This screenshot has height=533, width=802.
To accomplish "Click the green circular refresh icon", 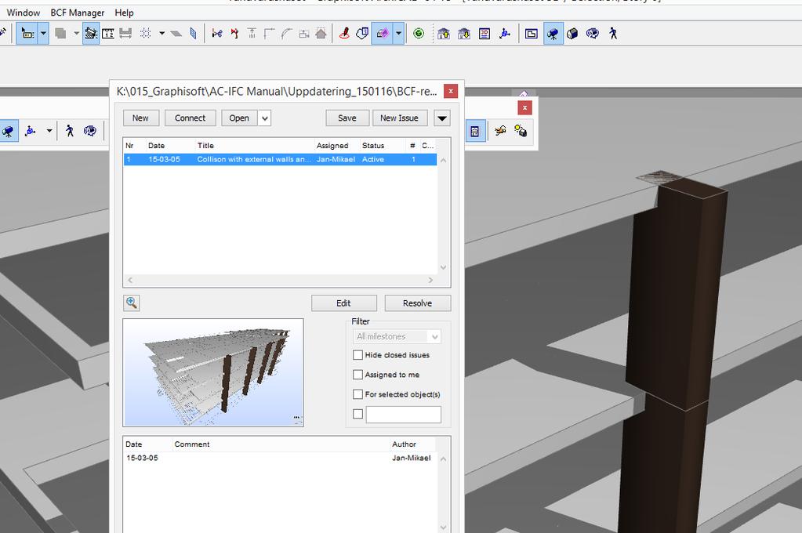I will click(x=419, y=34).
